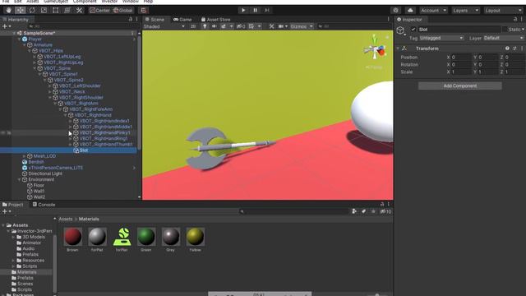Lock the Hierarchy panel
The height and width of the screenshot is (296, 526).
(131, 20)
